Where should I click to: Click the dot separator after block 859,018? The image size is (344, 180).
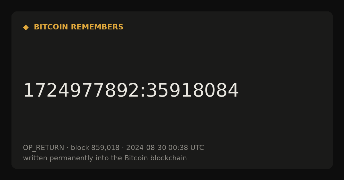pyautogui.click(x=123, y=148)
